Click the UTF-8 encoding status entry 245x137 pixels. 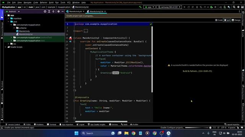pyautogui.click(x=224, y=128)
